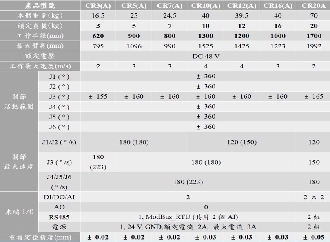Click the max reach value 795
Image resolution: width=330 pixels, height=242 pixels.
[98, 46]
